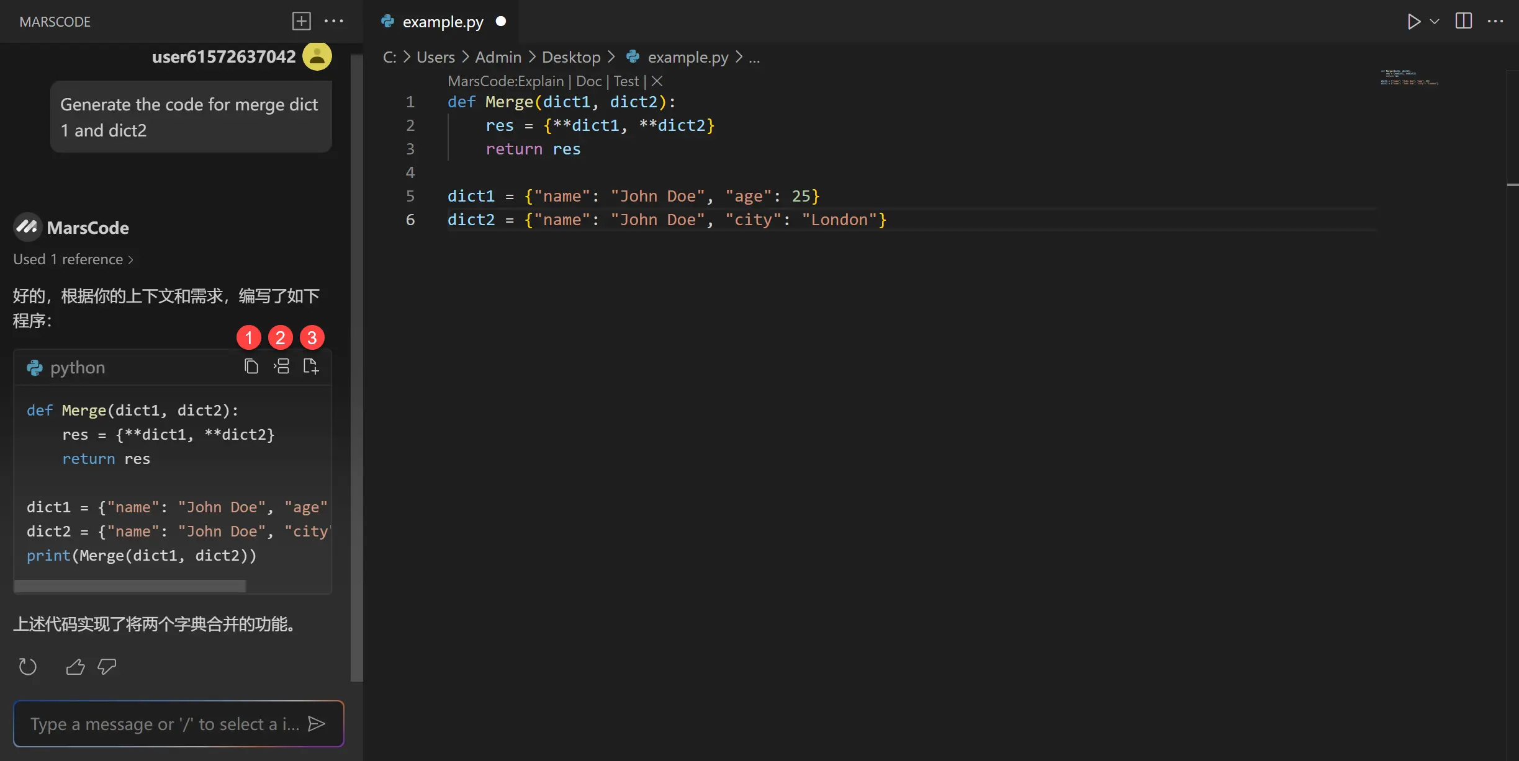Run the Python file with play button
The height and width of the screenshot is (761, 1519).
click(x=1413, y=22)
